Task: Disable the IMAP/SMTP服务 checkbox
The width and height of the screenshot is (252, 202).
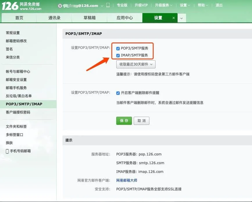Action: point(118,55)
